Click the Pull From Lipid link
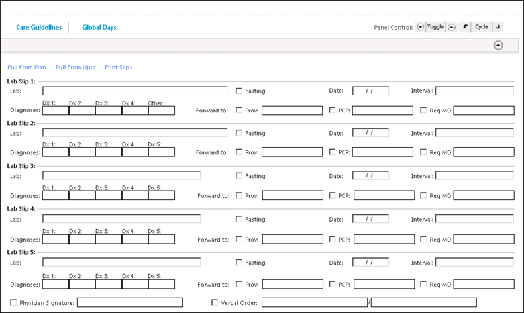524x313 pixels. [76, 67]
